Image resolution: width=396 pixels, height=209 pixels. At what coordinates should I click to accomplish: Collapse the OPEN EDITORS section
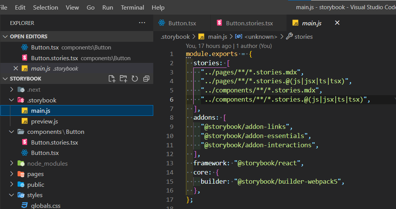pos(5,36)
